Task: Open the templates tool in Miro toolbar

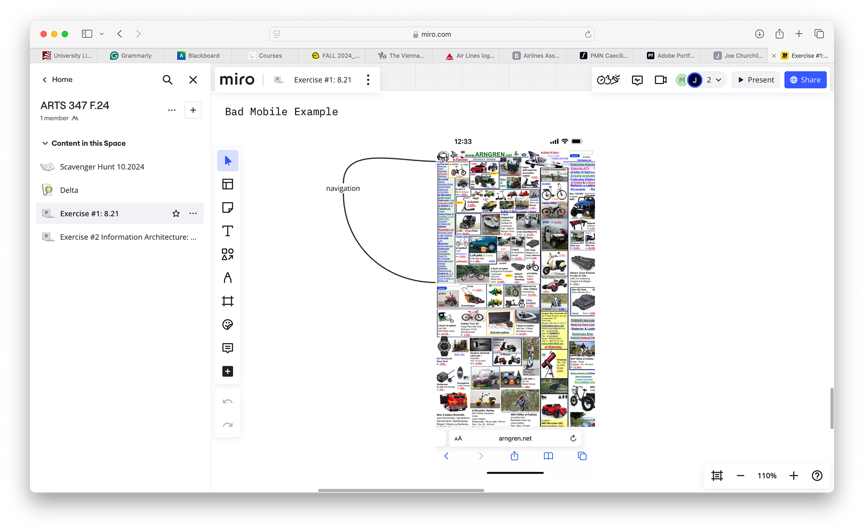Action: tap(228, 184)
